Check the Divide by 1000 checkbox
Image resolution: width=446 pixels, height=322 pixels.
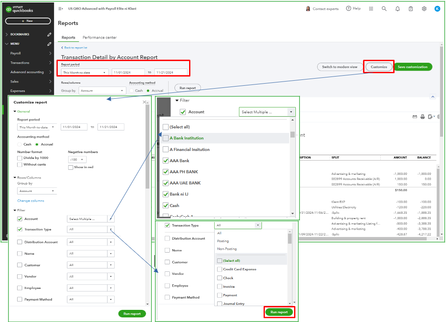[20, 158]
